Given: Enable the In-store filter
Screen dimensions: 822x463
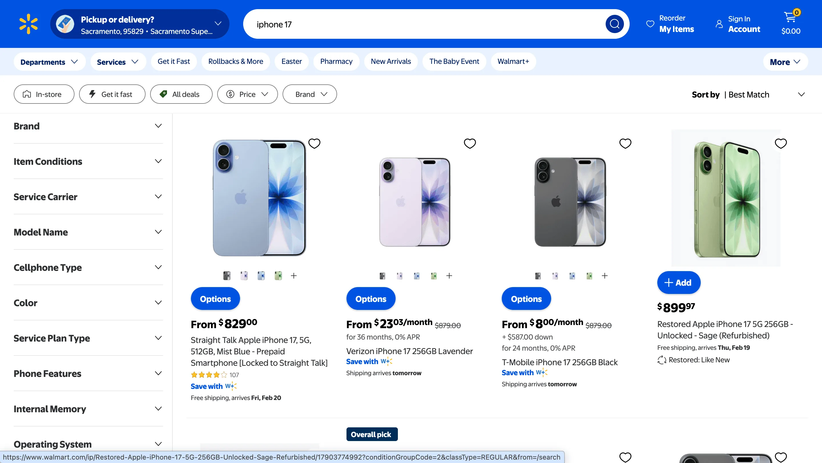Looking at the screenshot, I should (x=44, y=94).
